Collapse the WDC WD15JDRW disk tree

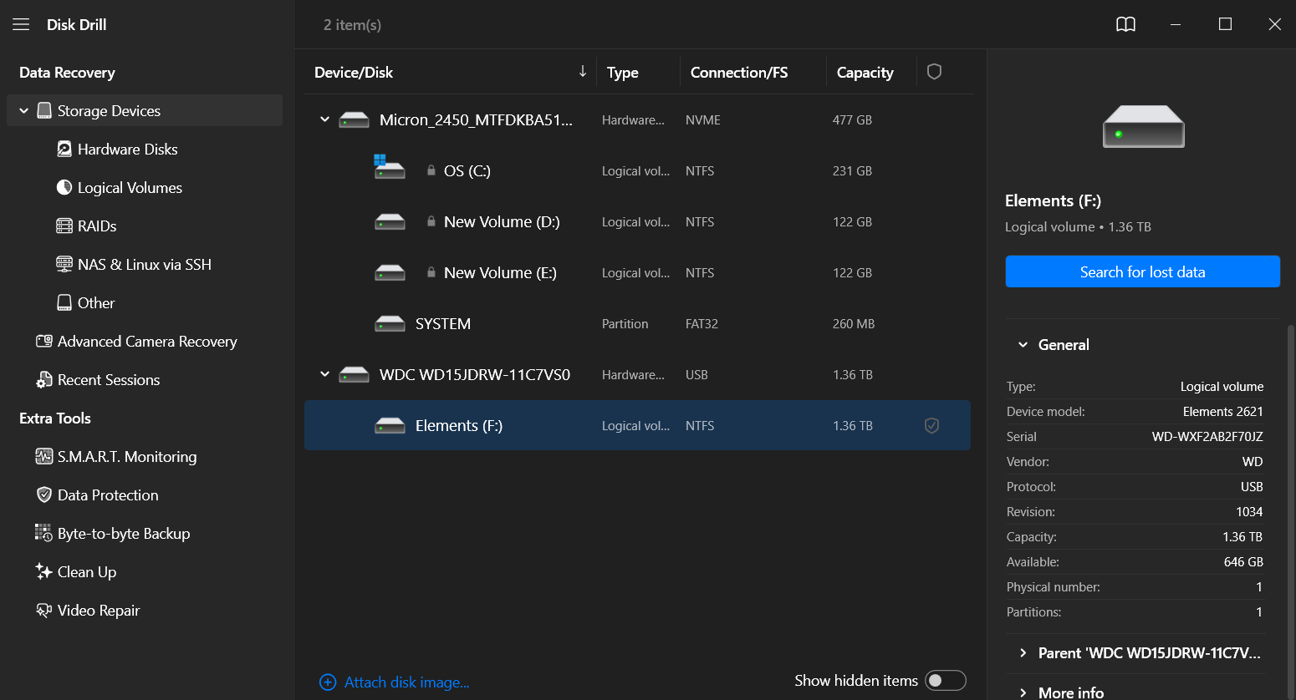click(x=324, y=374)
